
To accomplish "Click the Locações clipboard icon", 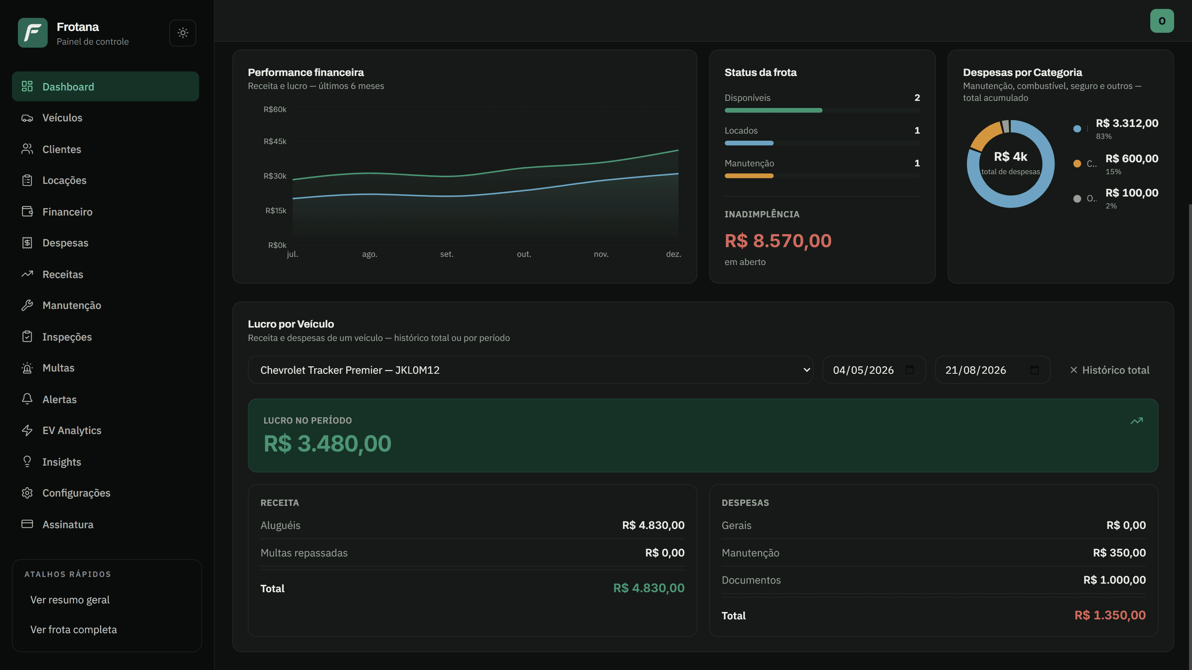I will click(x=27, y=180).
